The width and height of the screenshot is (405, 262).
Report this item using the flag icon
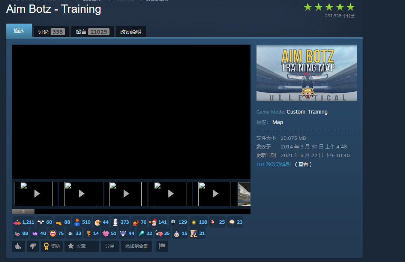pos(162,246)
